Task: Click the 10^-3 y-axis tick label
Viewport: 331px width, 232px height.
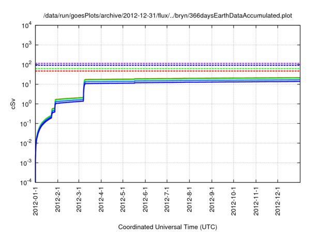Action: point(26,163)
